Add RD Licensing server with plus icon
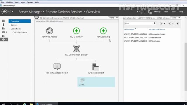The width and height of the screenshot is (187, 105). click(103, 31)
